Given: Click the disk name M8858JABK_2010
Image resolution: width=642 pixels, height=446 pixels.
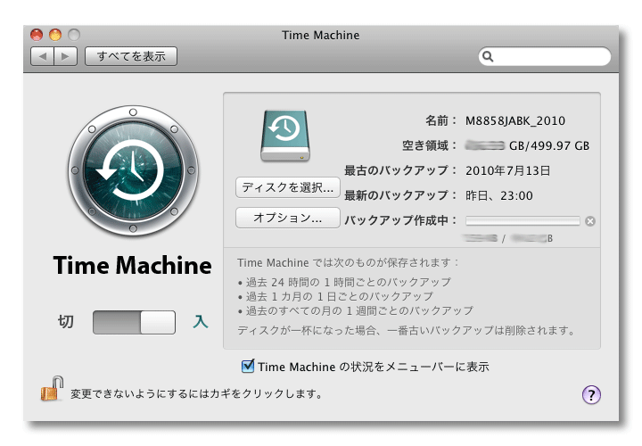Looking at the screenshot, I should [515, 120].
